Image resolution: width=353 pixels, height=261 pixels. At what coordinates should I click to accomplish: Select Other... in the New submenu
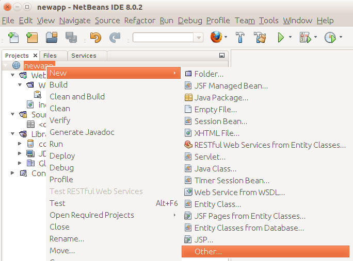coord(265,252)
